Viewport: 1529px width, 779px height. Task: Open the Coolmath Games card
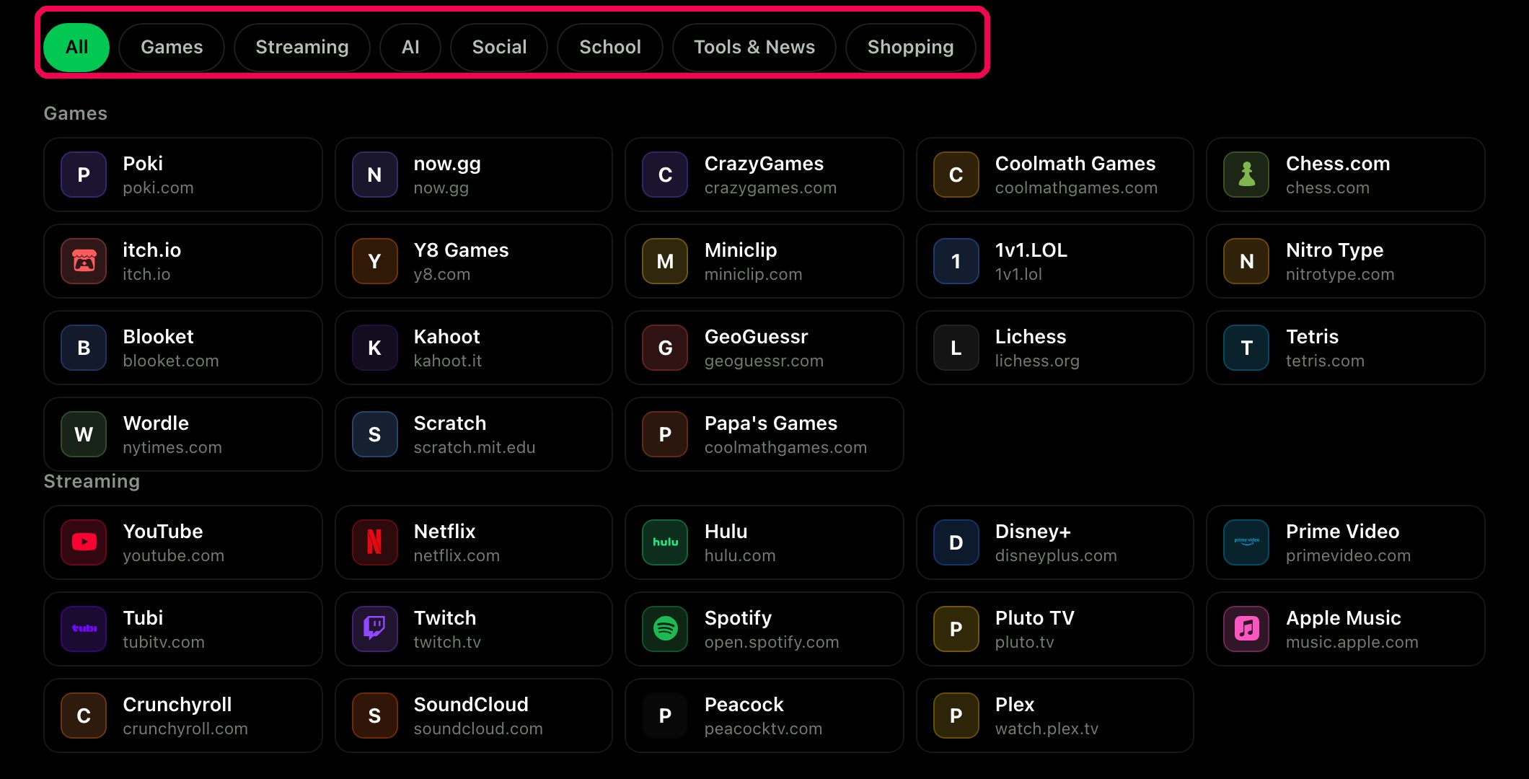1055,175
